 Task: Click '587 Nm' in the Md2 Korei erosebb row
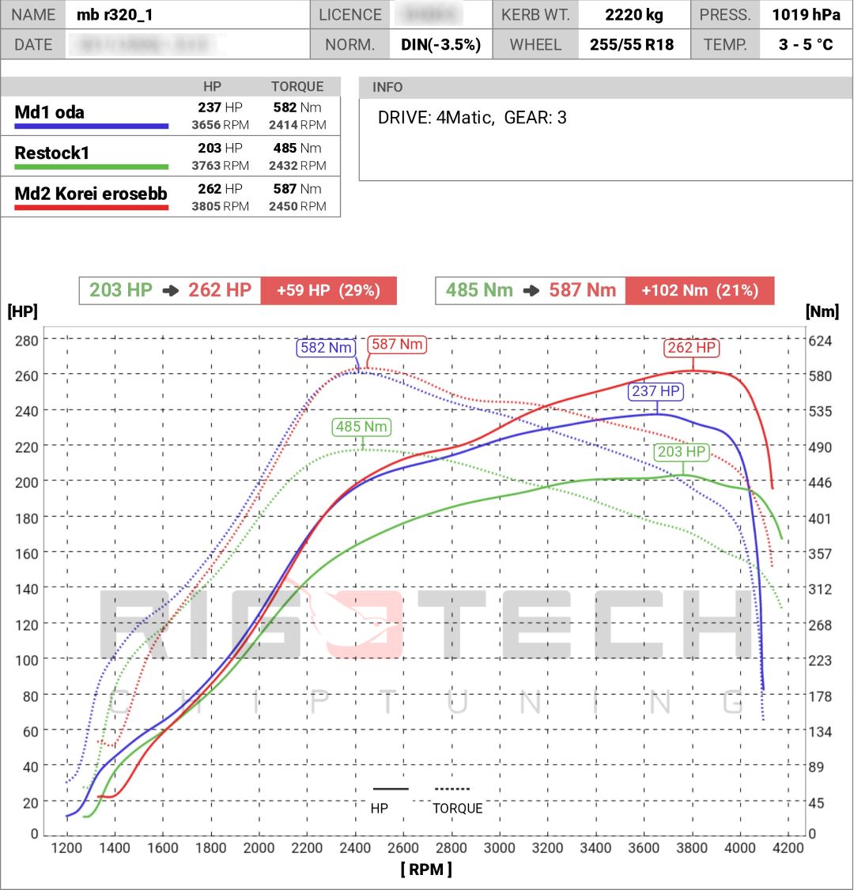point(297,189)
